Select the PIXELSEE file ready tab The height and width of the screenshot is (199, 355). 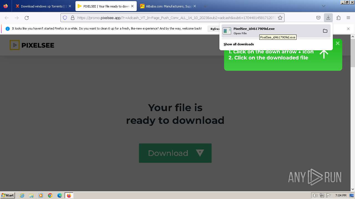[106, 6]
